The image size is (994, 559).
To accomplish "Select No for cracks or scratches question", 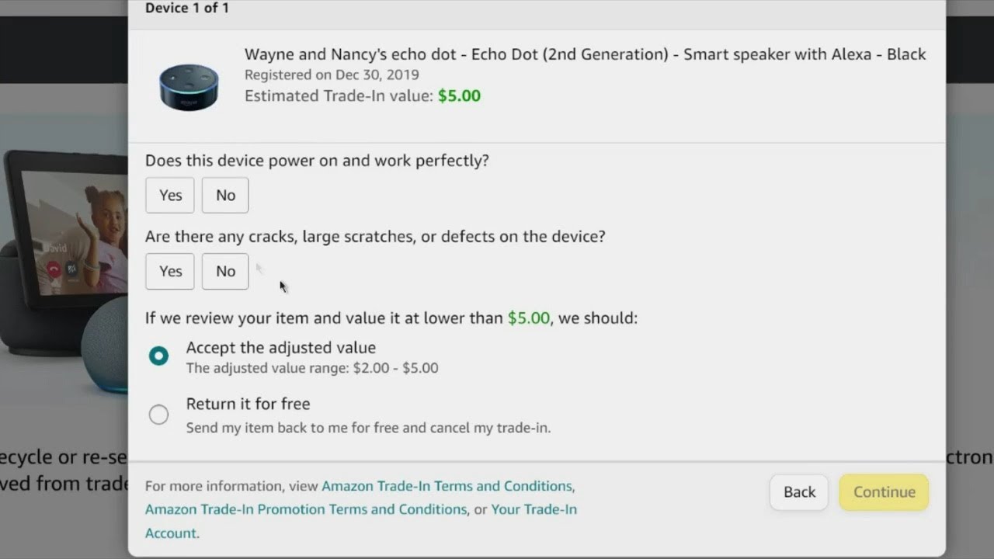I will click(225, 271).
